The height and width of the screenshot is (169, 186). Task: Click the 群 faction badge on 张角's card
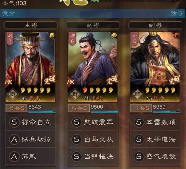click(x=137, y=94)
